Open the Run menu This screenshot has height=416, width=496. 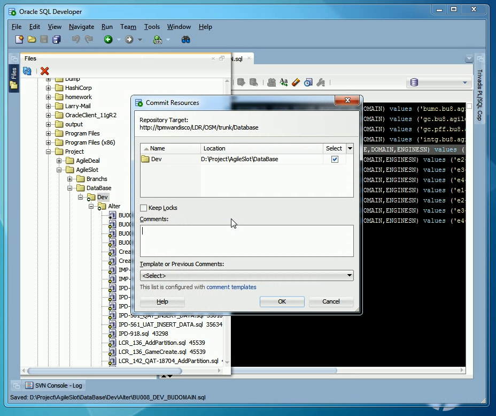coord(107,27)
